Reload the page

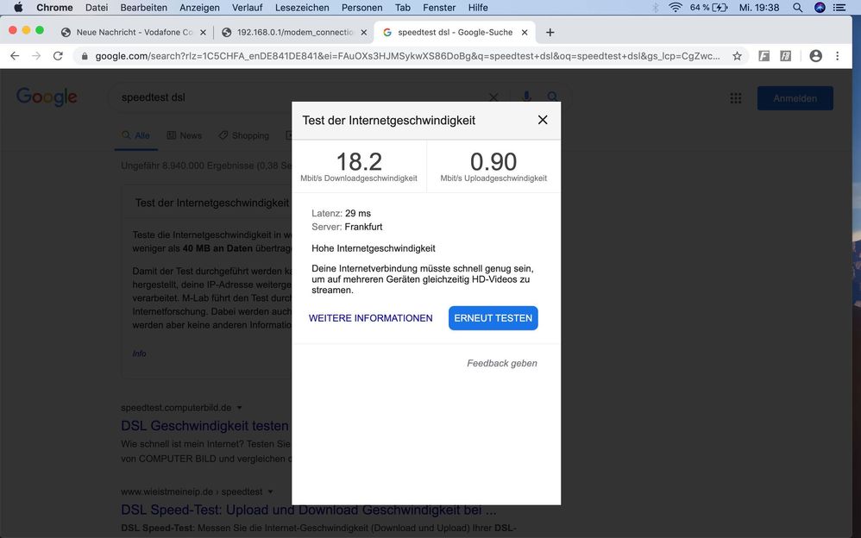(58, 56)
